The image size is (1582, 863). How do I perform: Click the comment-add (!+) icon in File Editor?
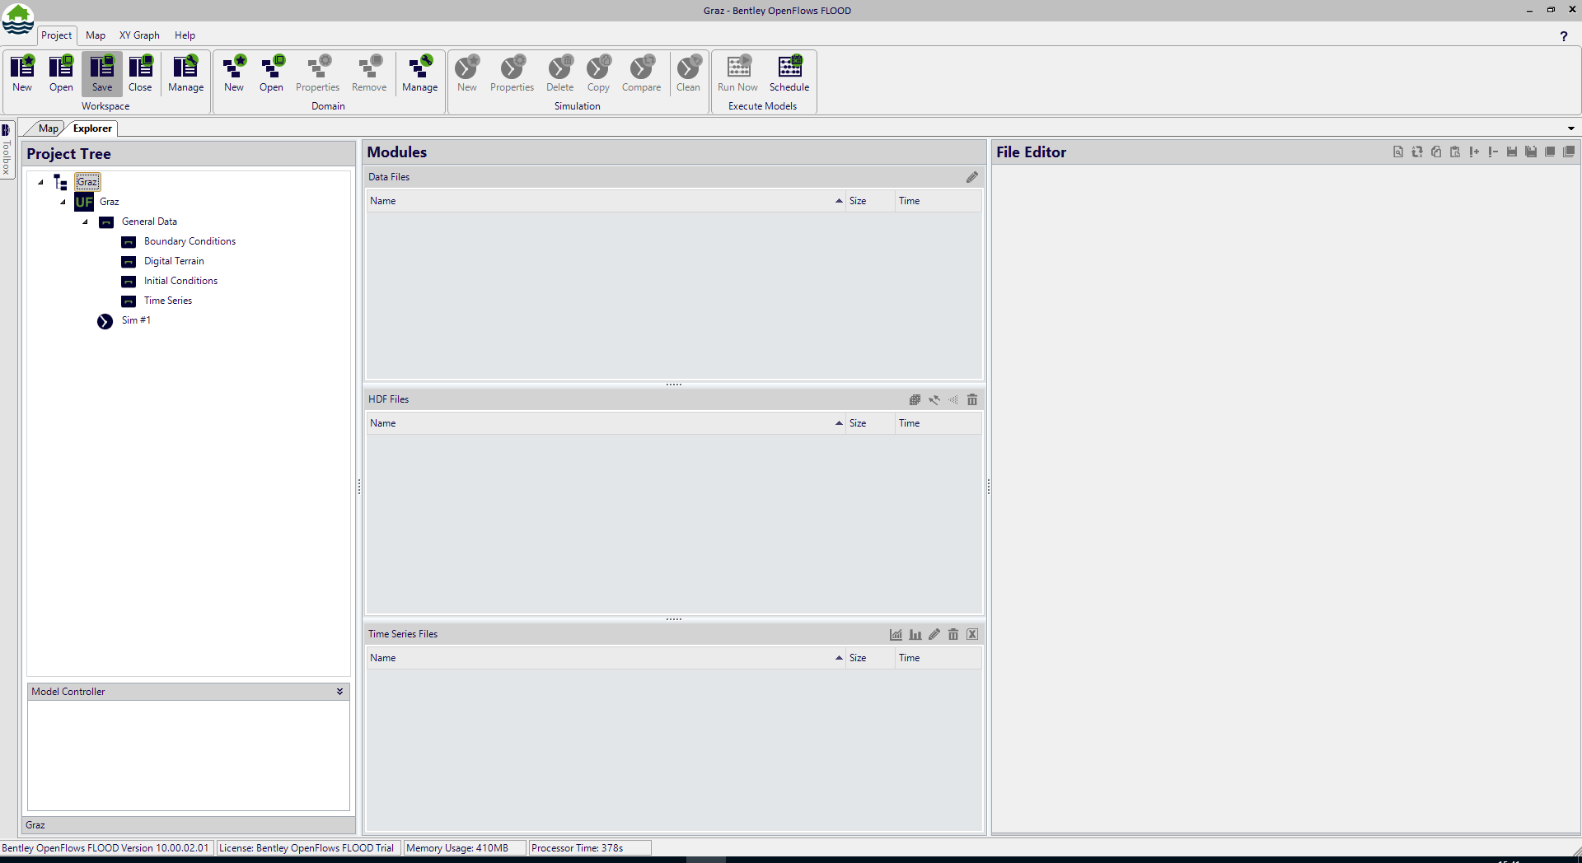(x=1474, y=152)
